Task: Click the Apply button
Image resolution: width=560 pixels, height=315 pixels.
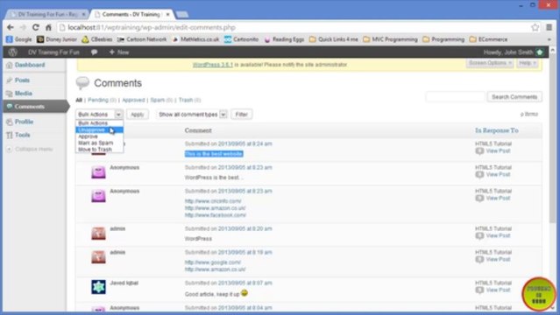Action: point(137,114)
